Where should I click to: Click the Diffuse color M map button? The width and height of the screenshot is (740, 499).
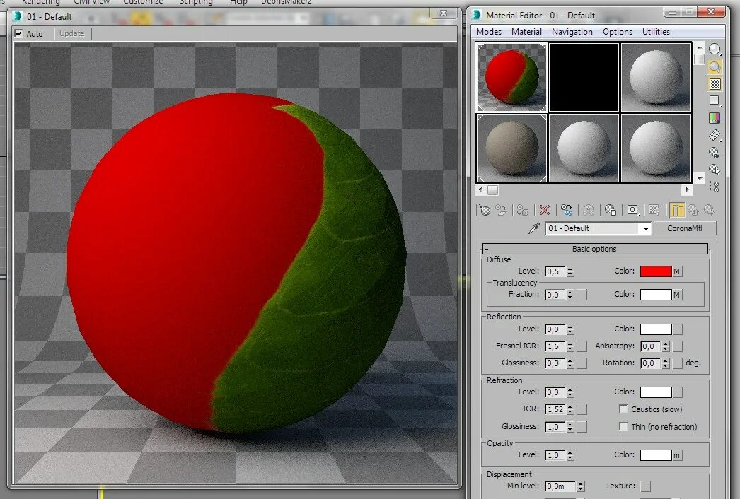click(x=677, y=271)
